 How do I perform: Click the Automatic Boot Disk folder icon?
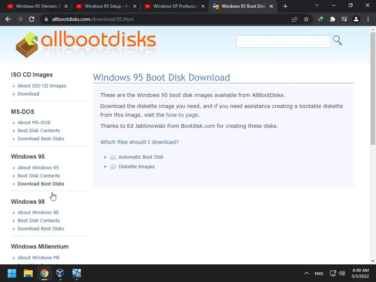[113, 157]
